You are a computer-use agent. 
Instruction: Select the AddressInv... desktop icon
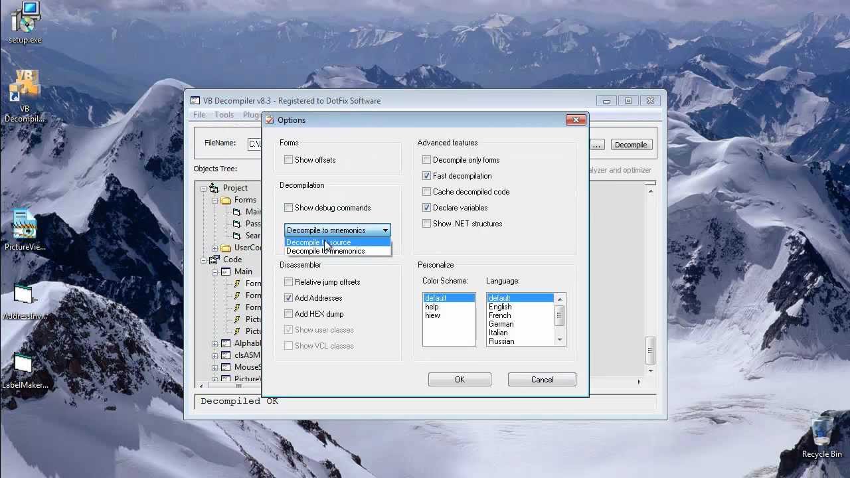pos(25,302)
